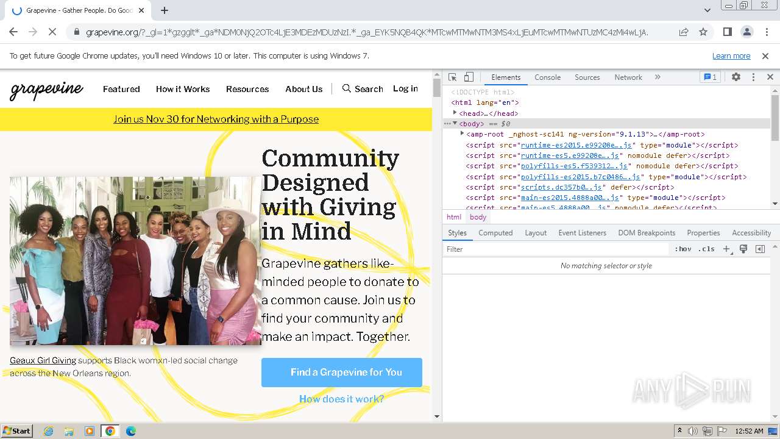Open the Nov 30 Networking banner link
Screen dimensions: 780x439
216,119
